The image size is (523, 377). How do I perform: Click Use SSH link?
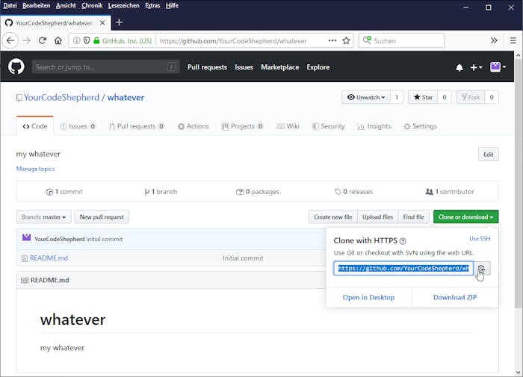(x=480, y=239)
